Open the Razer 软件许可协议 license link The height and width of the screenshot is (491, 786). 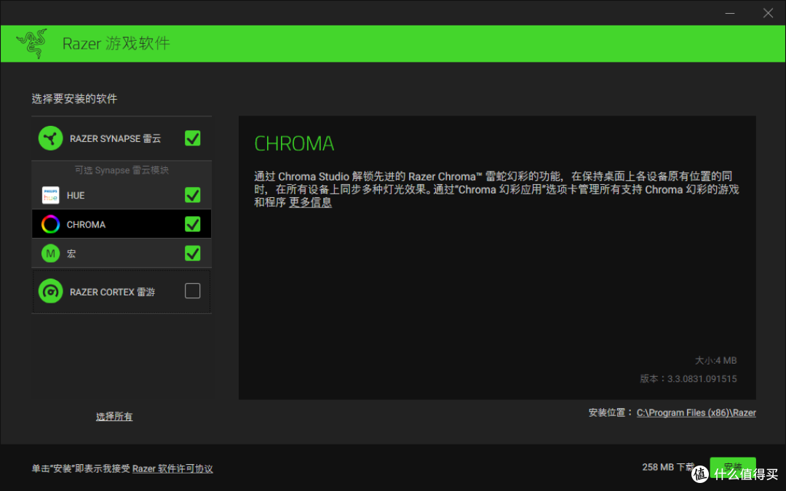(172, 468)
